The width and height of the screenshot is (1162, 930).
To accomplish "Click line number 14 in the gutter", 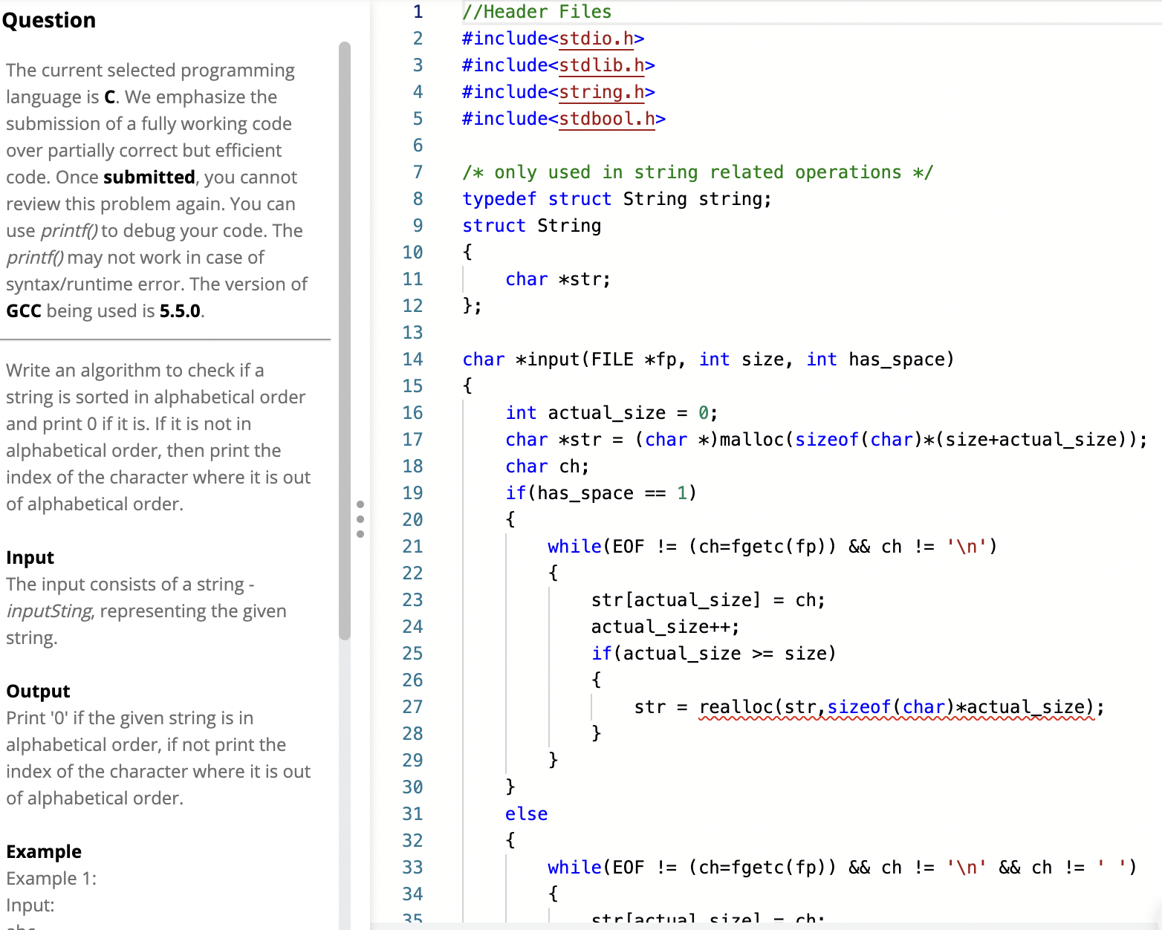I will (x=412, y=360).
